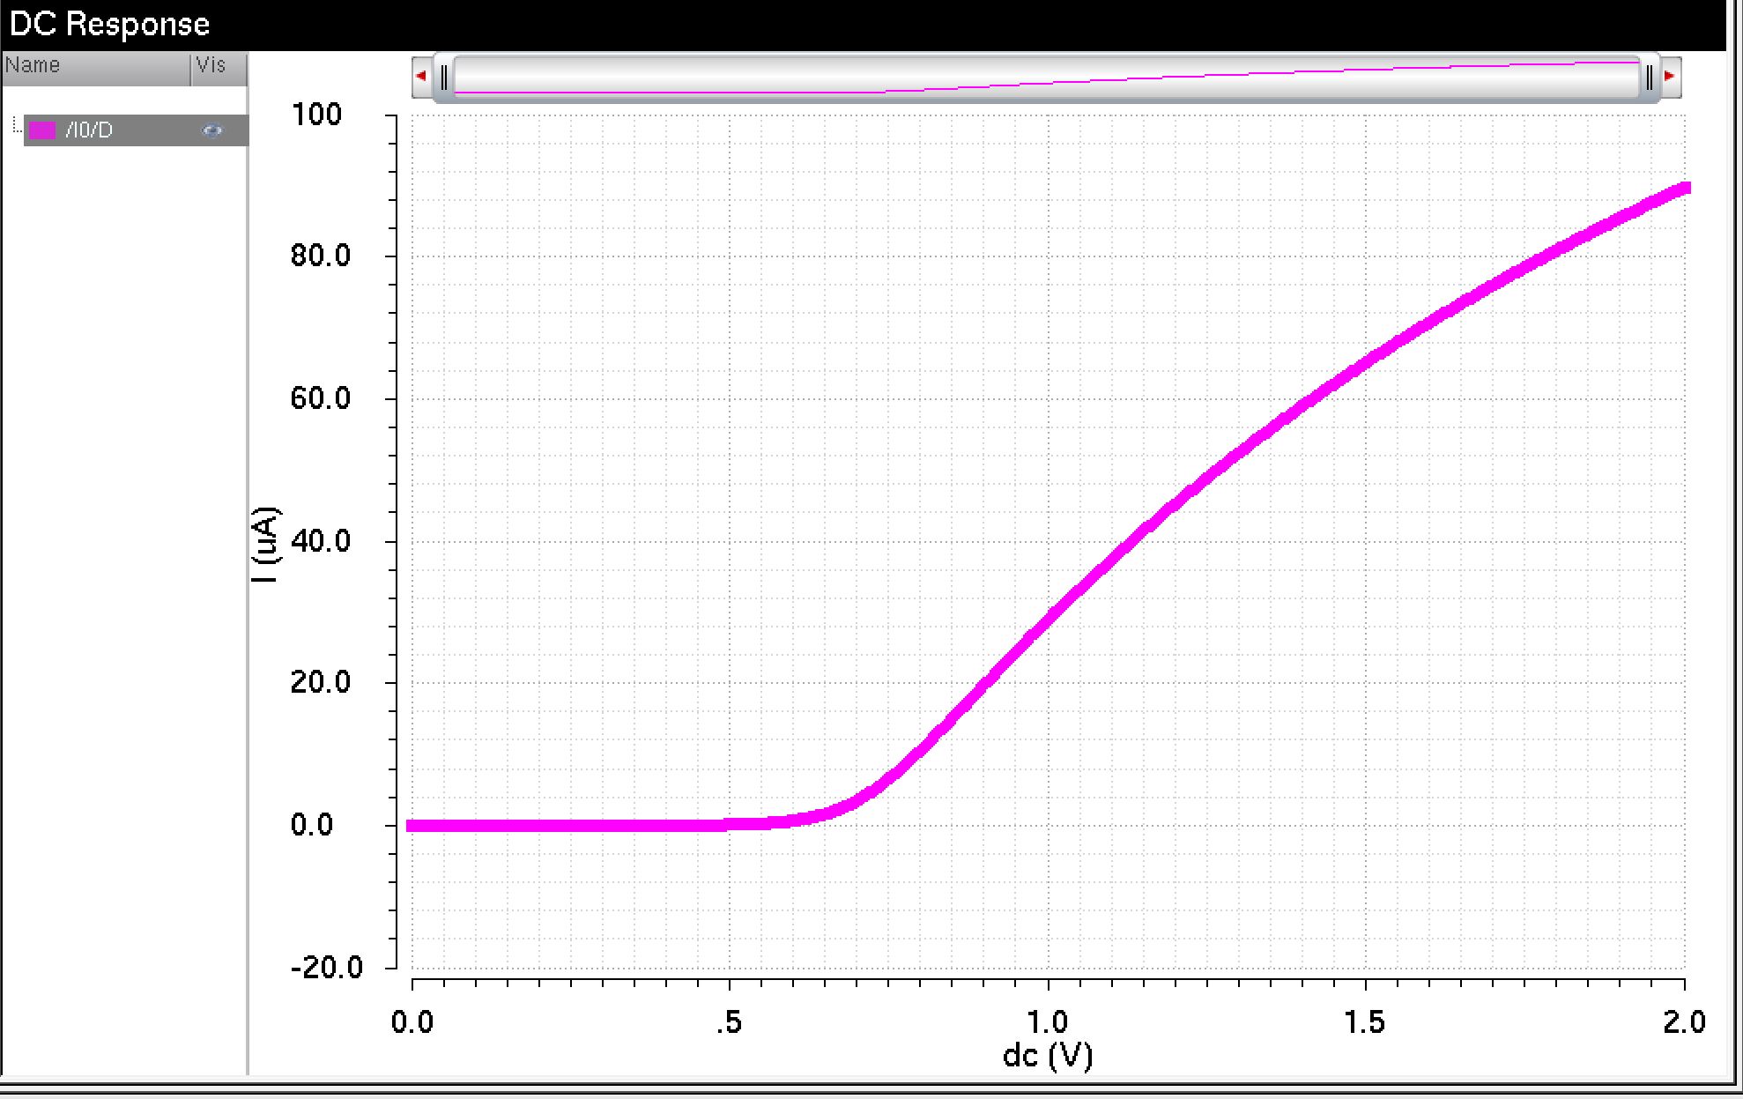Image resolution: width=1743 pixels, height=1099 pixels.
Task: Click the .5 x-axis tick label
Action: pos(728,1022)
